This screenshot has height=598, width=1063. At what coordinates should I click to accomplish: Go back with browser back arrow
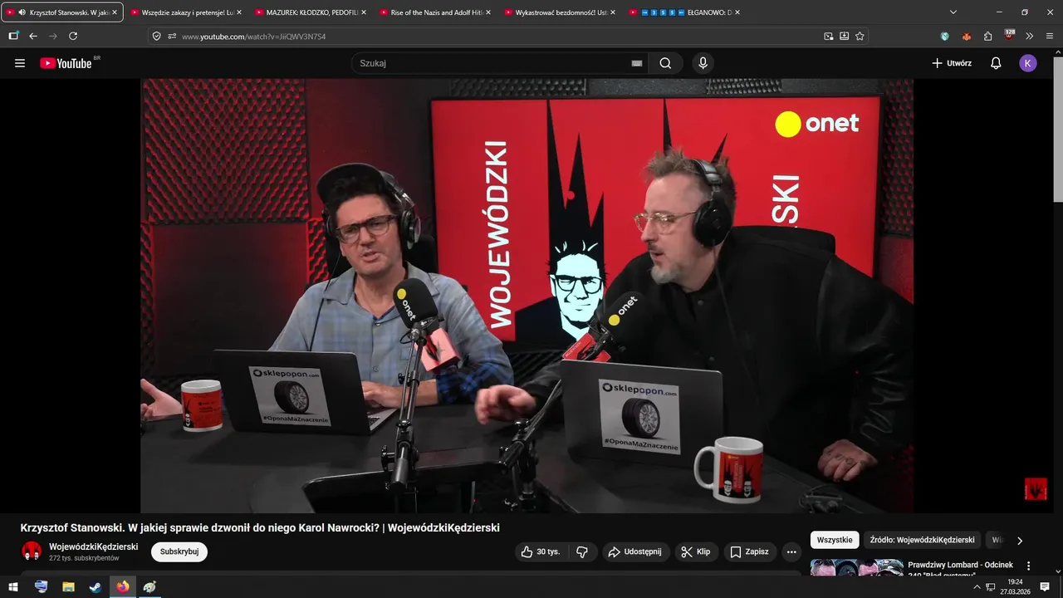click(33, 36)
